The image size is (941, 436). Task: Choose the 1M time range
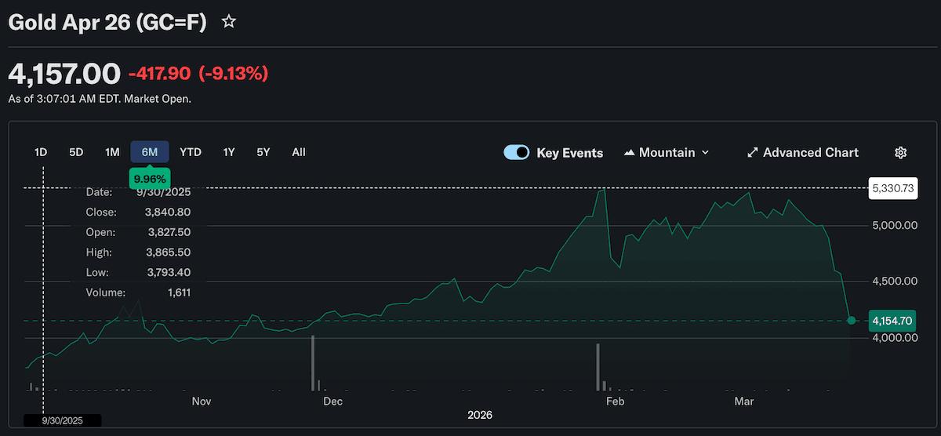(x=112, y=152)
